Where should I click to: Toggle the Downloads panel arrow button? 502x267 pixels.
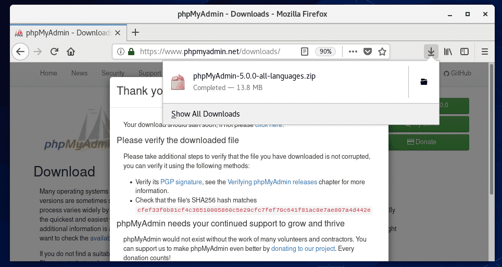(x=431, y=52)
